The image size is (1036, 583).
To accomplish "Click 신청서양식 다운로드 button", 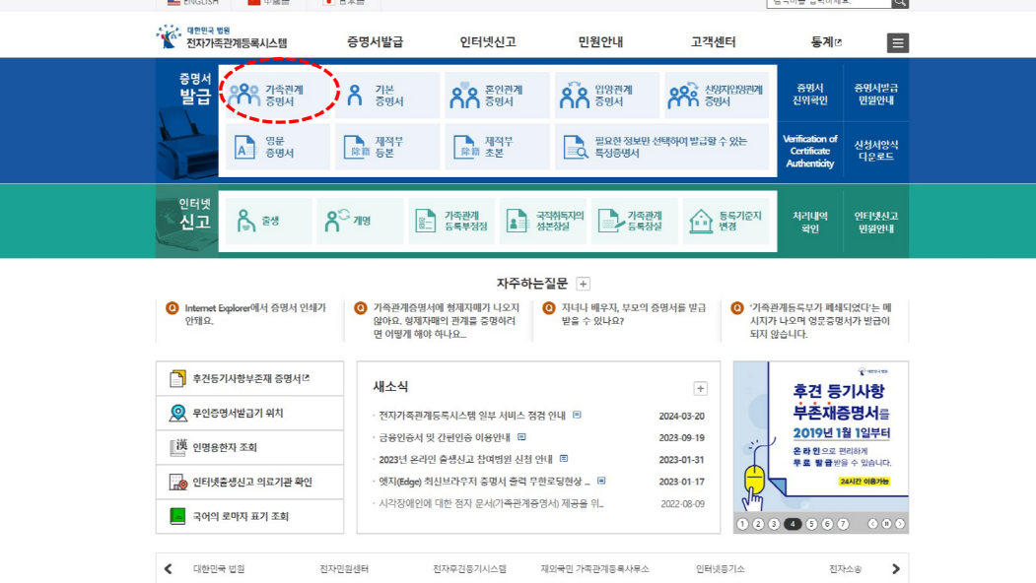I will coord(876,152).
